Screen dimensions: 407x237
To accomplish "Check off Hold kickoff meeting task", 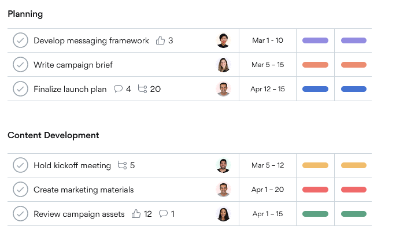I will click(x=20, y=165).
